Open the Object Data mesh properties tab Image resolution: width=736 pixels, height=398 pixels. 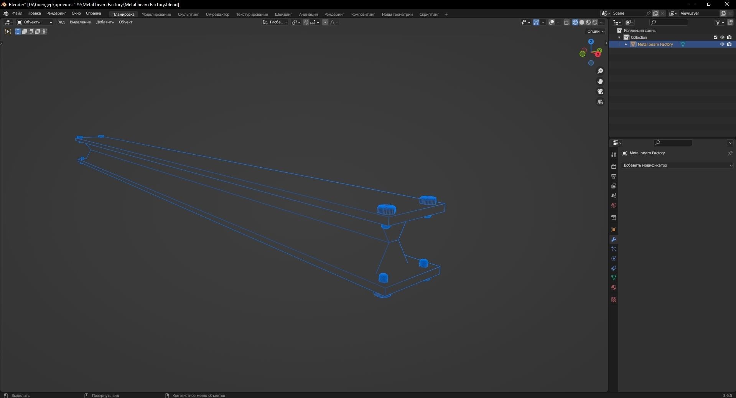pyautogui.click(x=614, y=278)
